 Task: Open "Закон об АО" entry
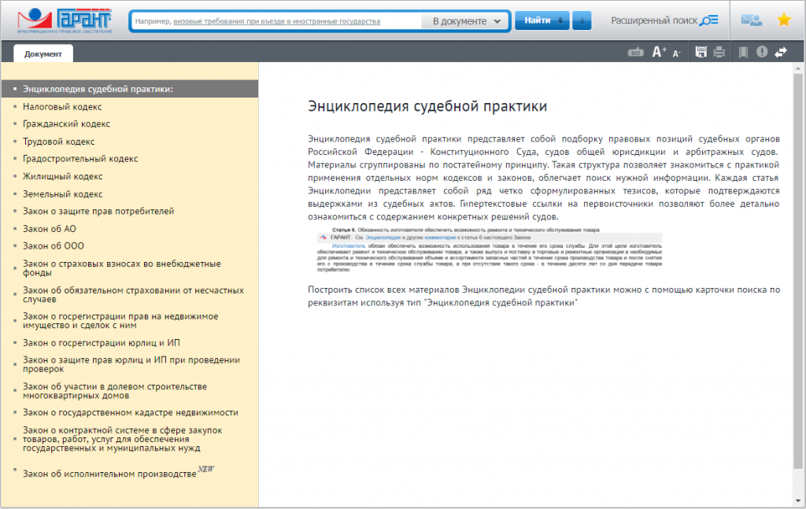50,229
